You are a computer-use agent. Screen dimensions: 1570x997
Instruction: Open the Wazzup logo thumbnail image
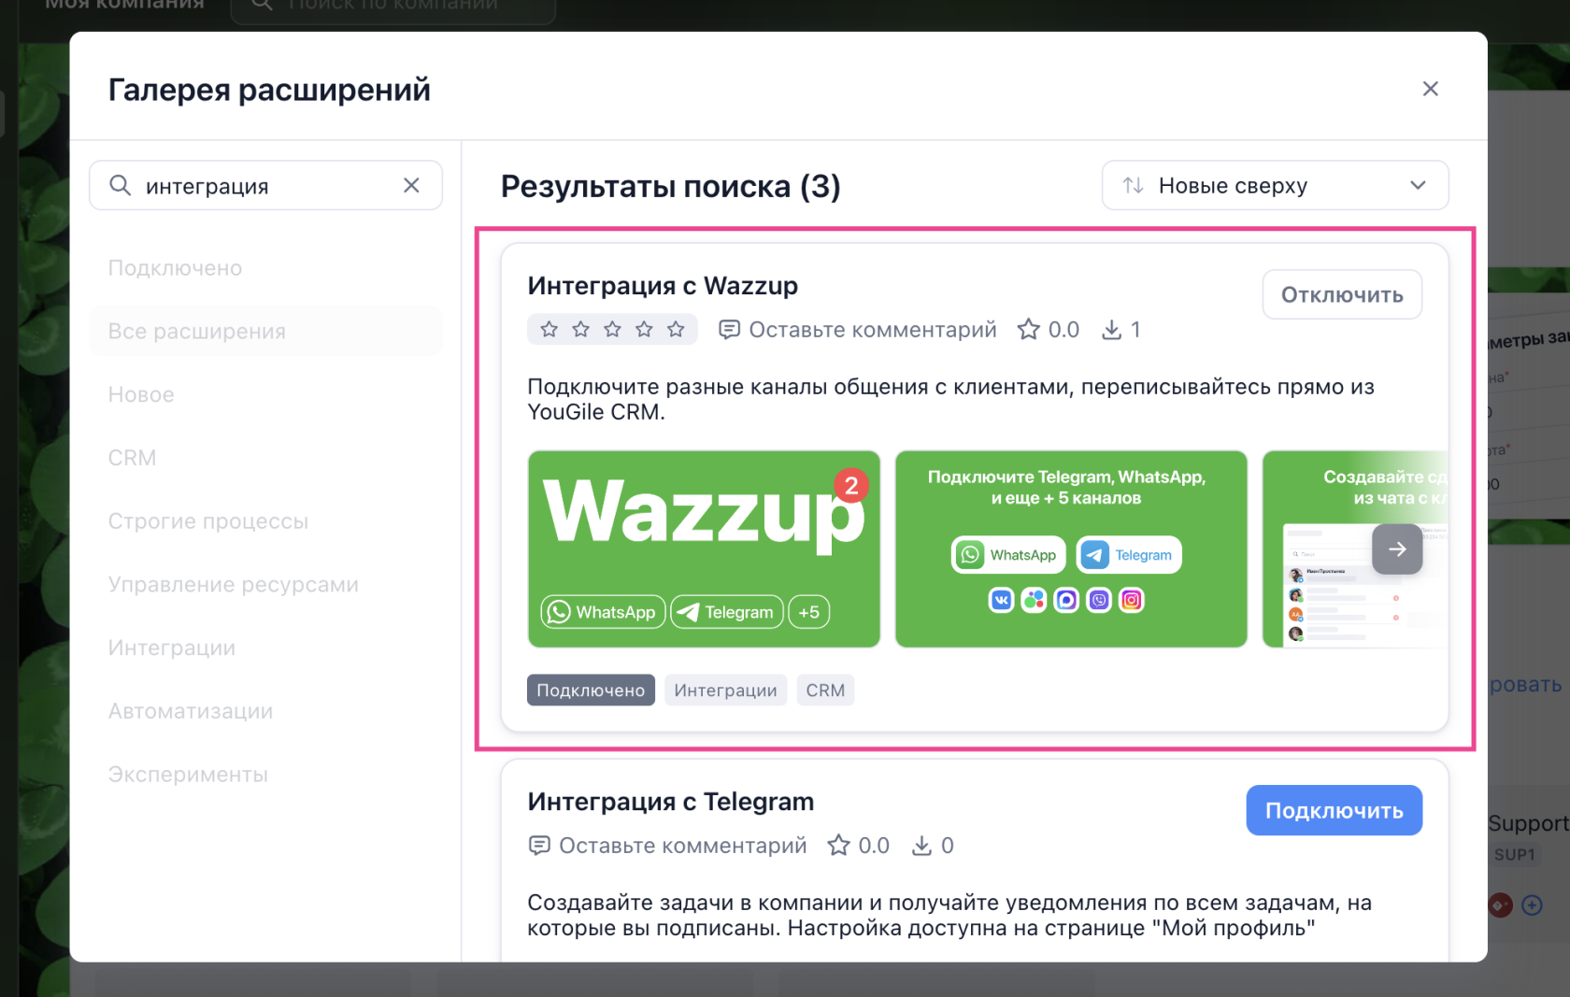[704, 549]
